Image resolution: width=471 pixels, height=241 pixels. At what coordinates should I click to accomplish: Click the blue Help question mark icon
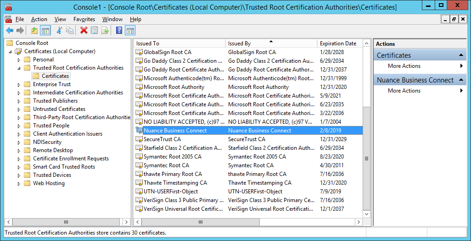pyautogui.click(x=119, y=31)
